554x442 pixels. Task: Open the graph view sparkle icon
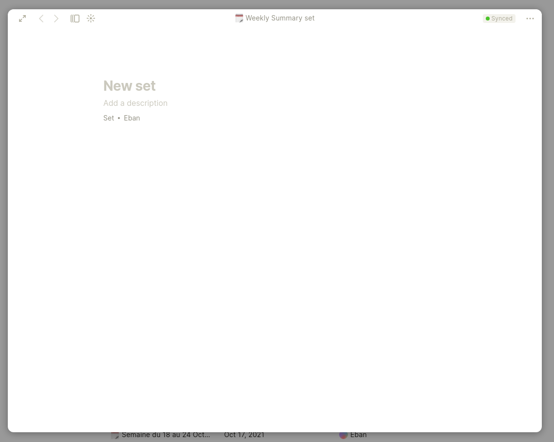coord(91,19)
